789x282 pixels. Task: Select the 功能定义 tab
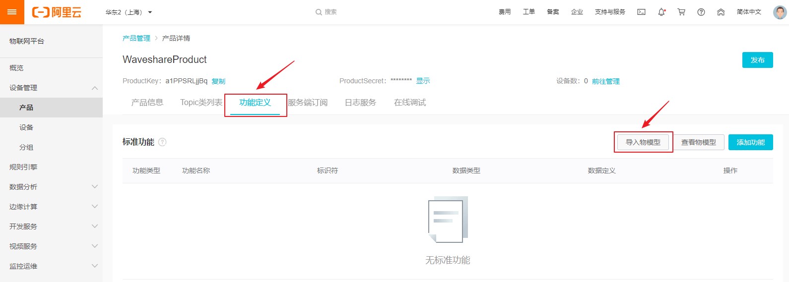pos(255,103)
